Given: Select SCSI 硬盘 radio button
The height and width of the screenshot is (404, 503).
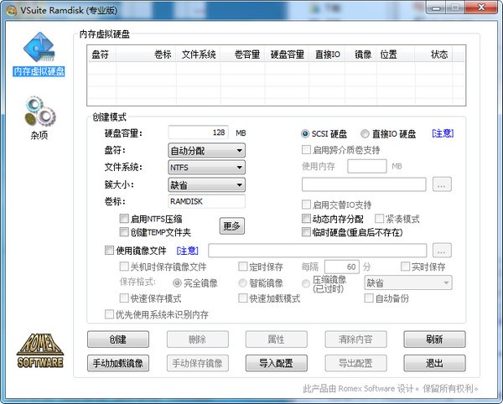Looking at the screenshot, I should pos(305,134).
